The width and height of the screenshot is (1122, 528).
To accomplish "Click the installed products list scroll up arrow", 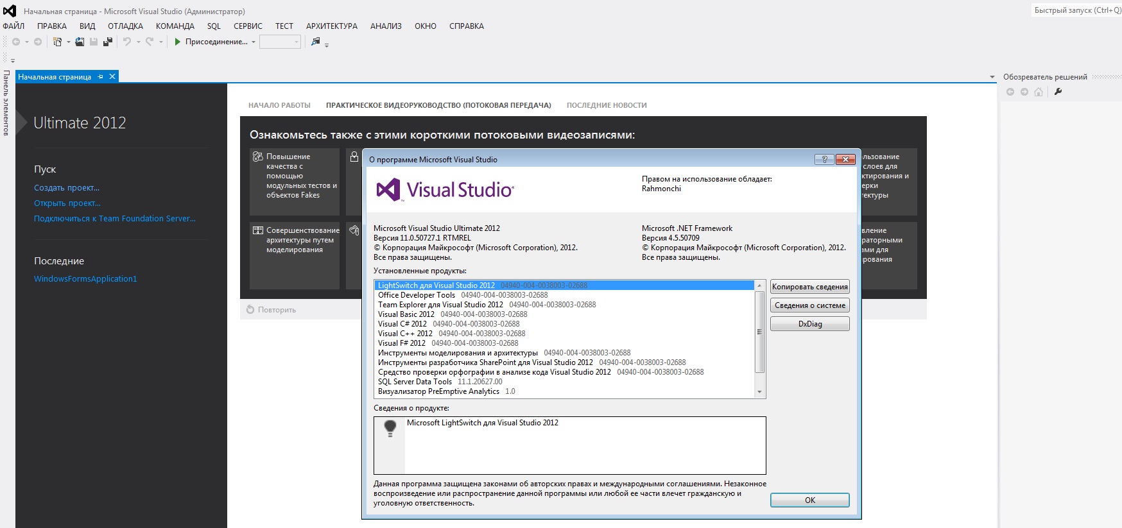I will [x=760, y=285].
